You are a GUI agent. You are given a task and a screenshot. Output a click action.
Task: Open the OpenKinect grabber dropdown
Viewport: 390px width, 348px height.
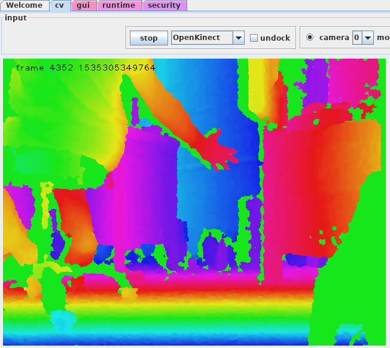(x=208, y=38)
